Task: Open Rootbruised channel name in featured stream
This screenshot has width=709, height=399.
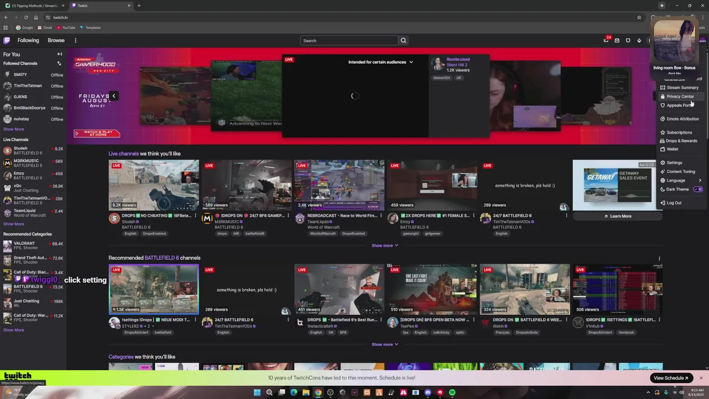Action: pyautogui.click(x=458, y=59)
